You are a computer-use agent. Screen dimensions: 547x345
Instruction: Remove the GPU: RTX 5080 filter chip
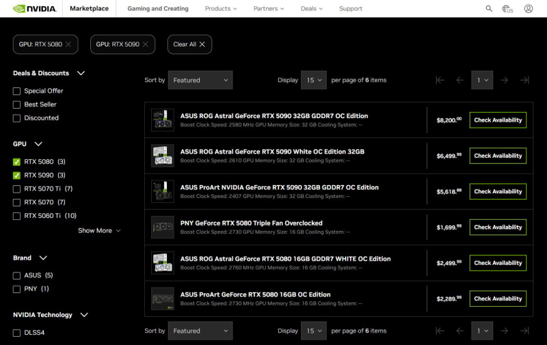68,44
